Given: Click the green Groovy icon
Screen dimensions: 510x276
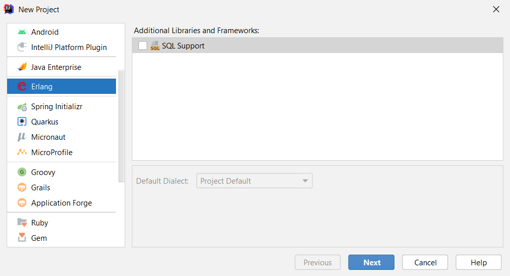Looking at the screenshot, I should point(22,172).
